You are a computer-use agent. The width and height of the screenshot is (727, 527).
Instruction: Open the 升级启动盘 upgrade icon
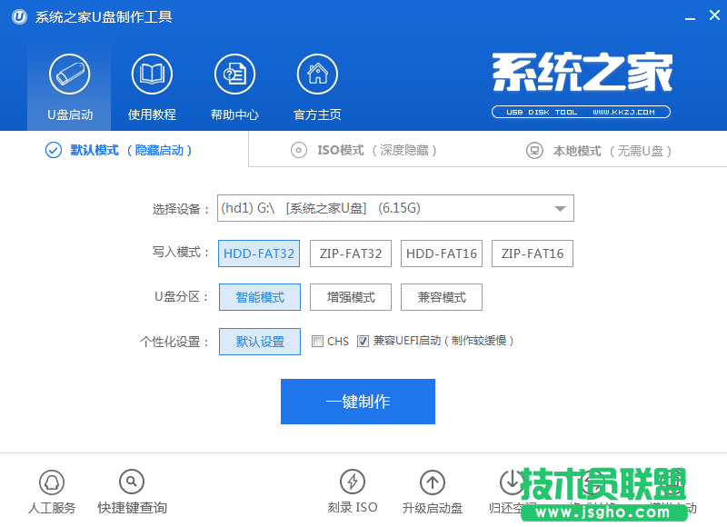[432, 491]
